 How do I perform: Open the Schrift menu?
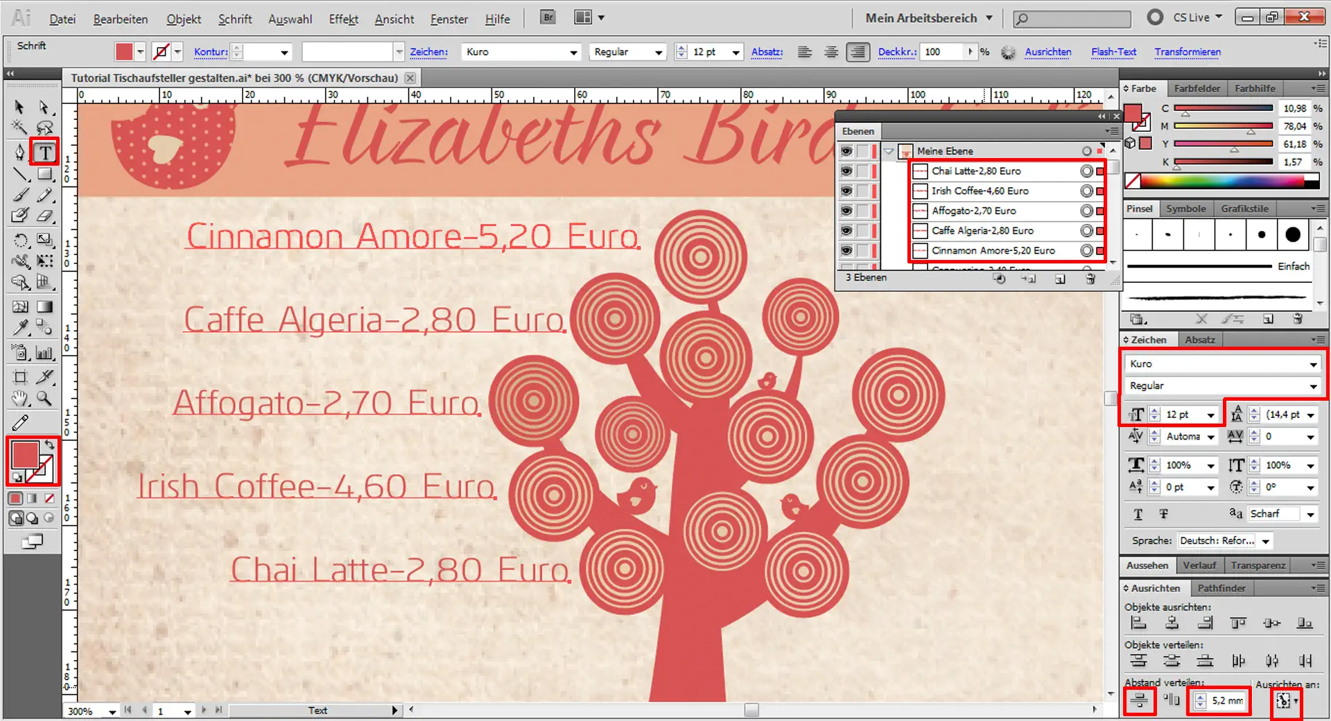[x=234, y=19]
